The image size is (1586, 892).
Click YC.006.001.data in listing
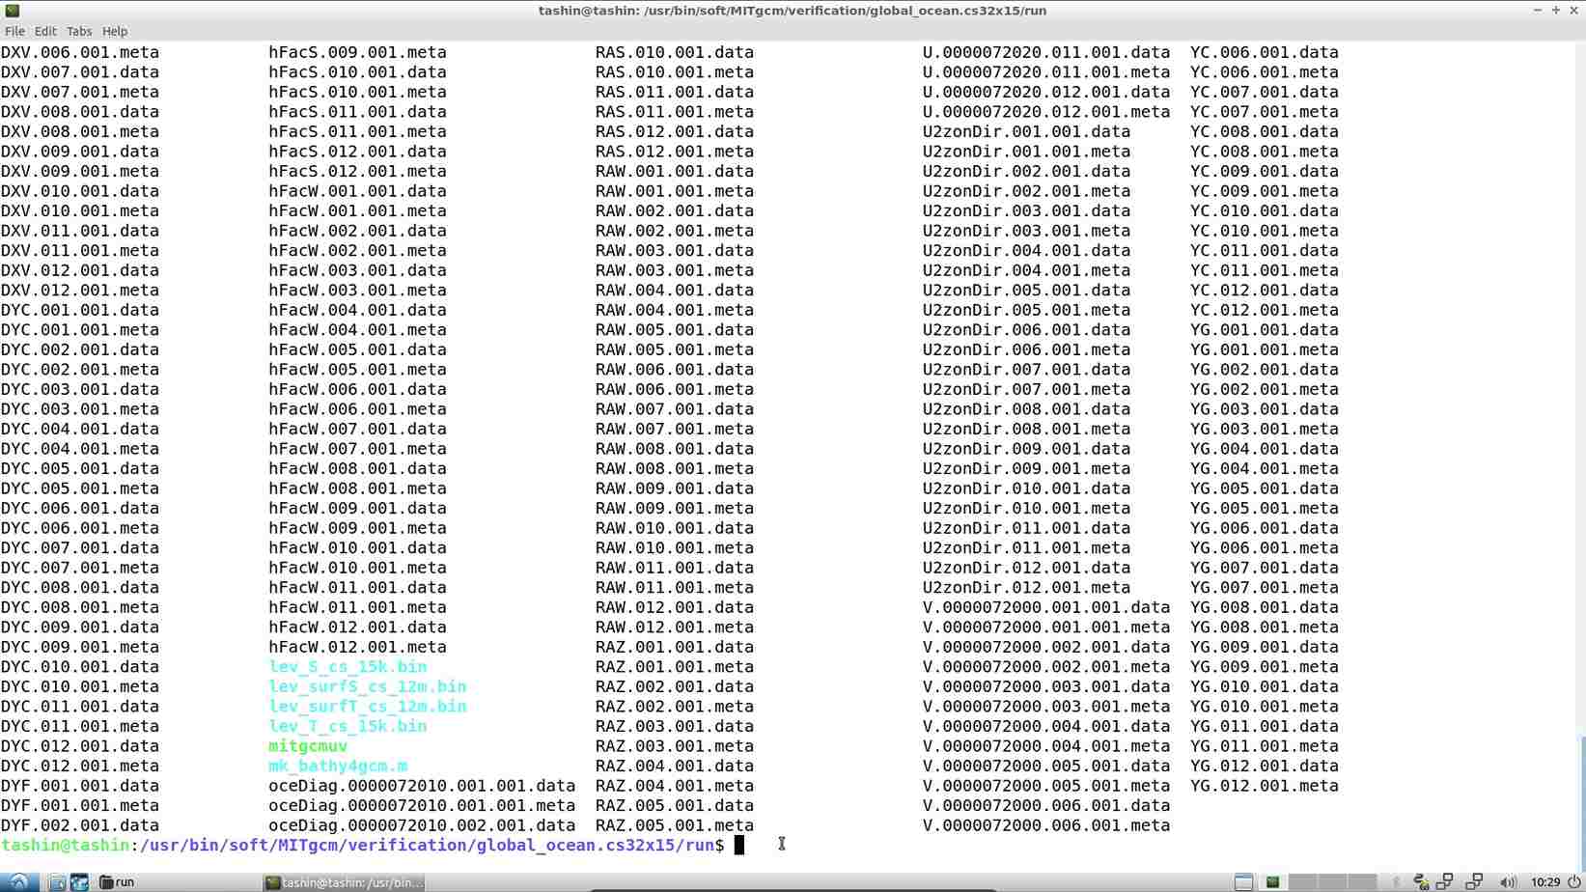click(1265, 52)
